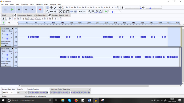184x103 pixels.
Task: Click the red Record button
Action: pyautogui.click(x=40, y=9)
